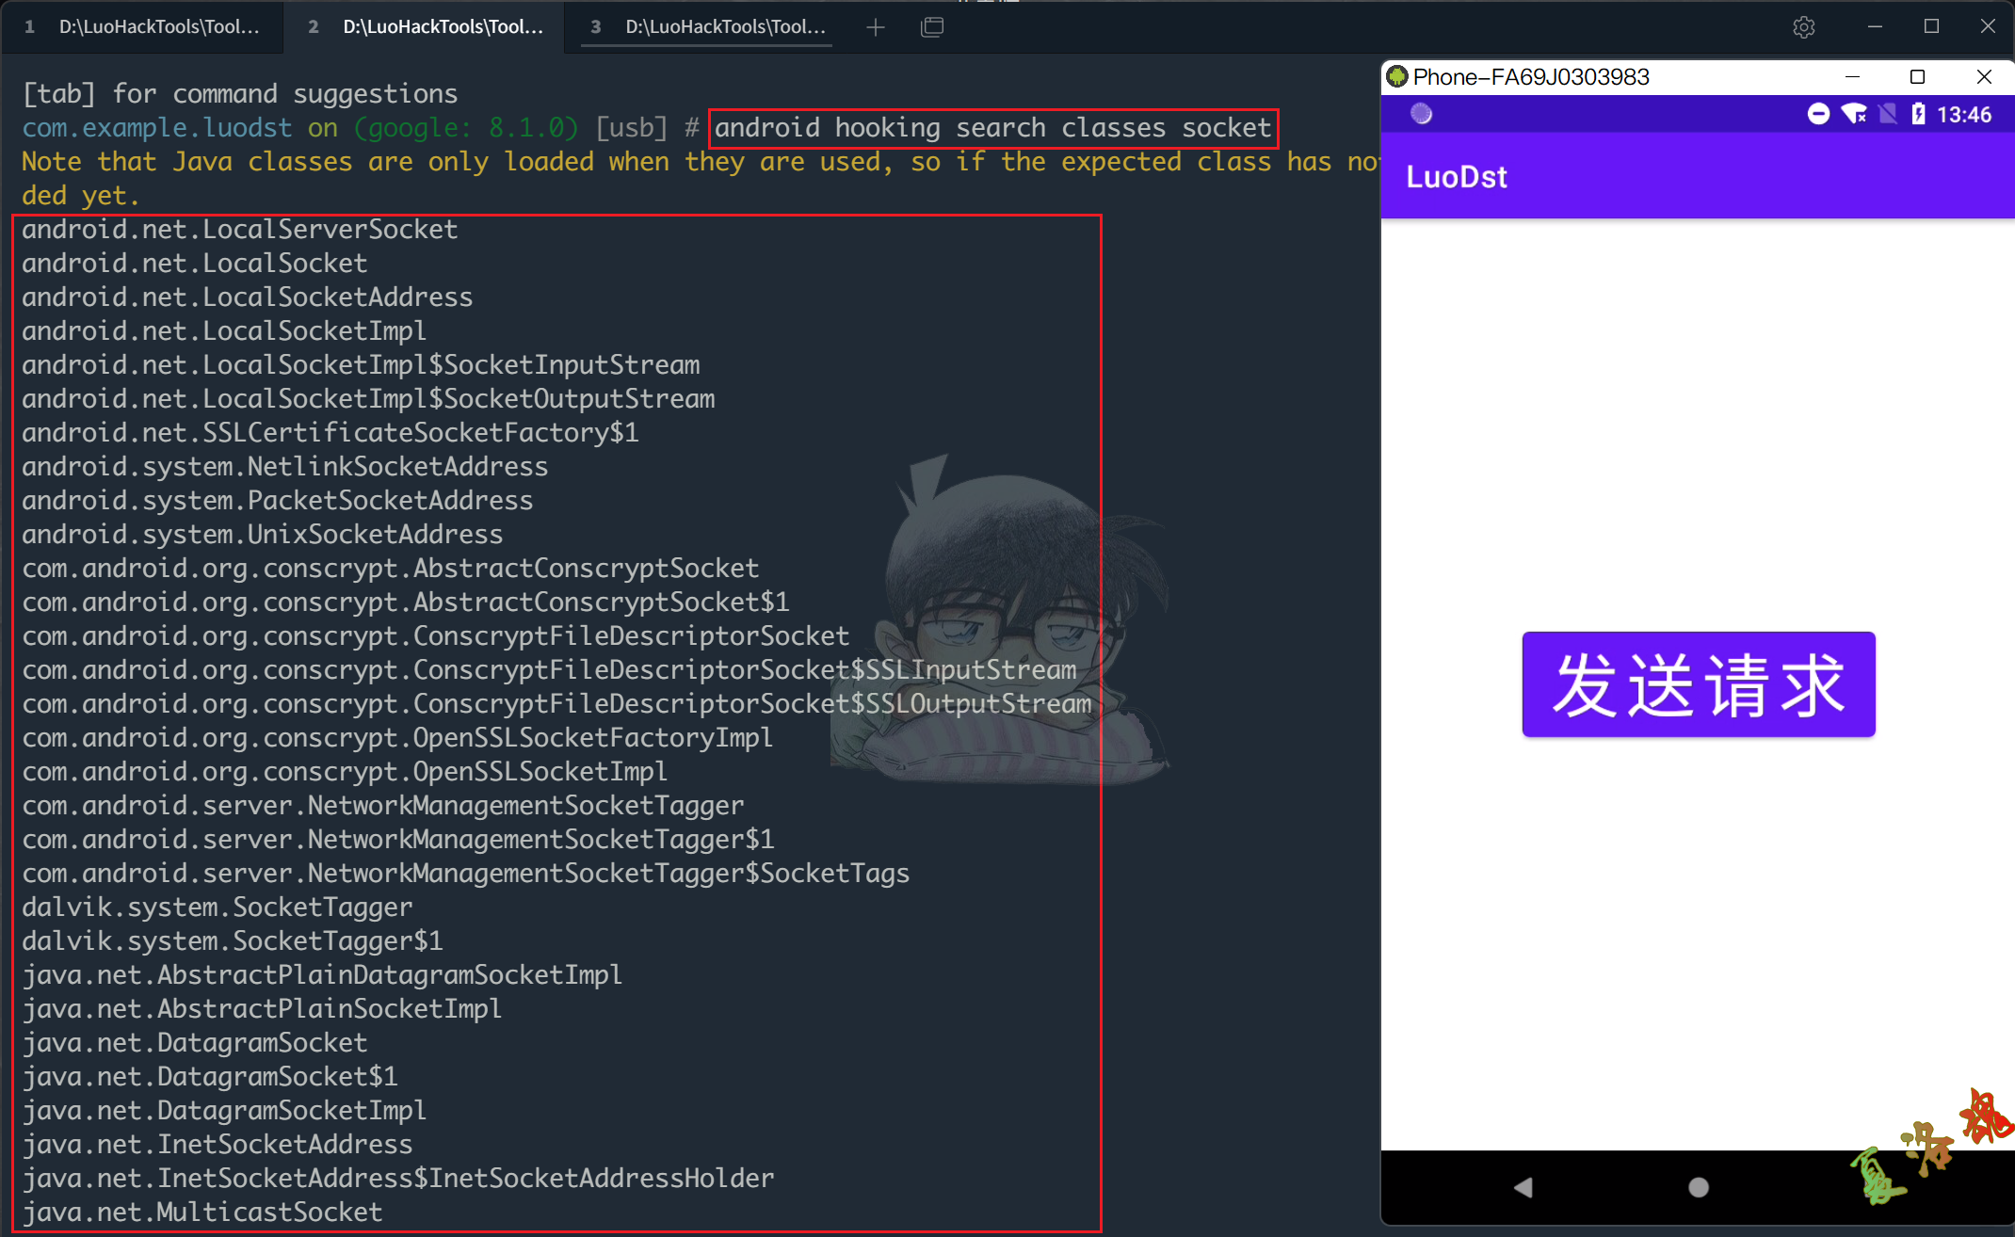The image size is (2015, 1237).
Task: Click the java.net.MulticastSocket output line
Action: coord(202,1212)
